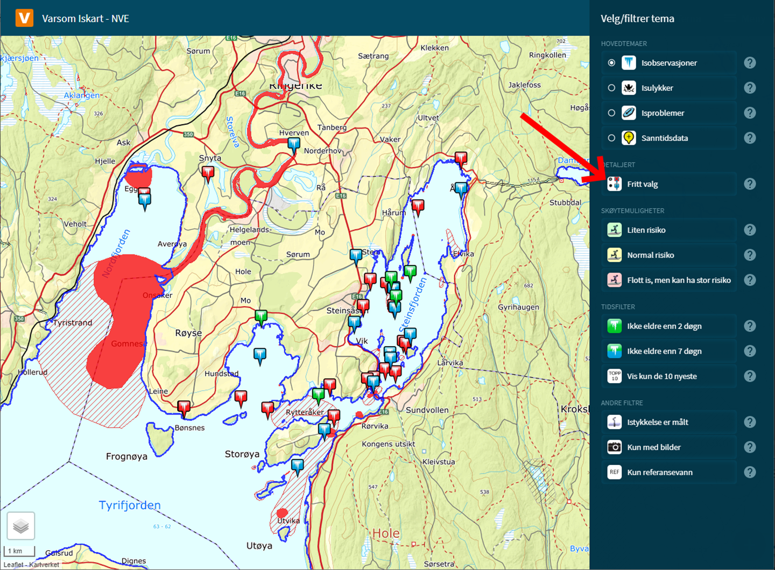Choose the Isproblemer radio option
The width and height of the screenshot is (775, 570).
(611, 113)
